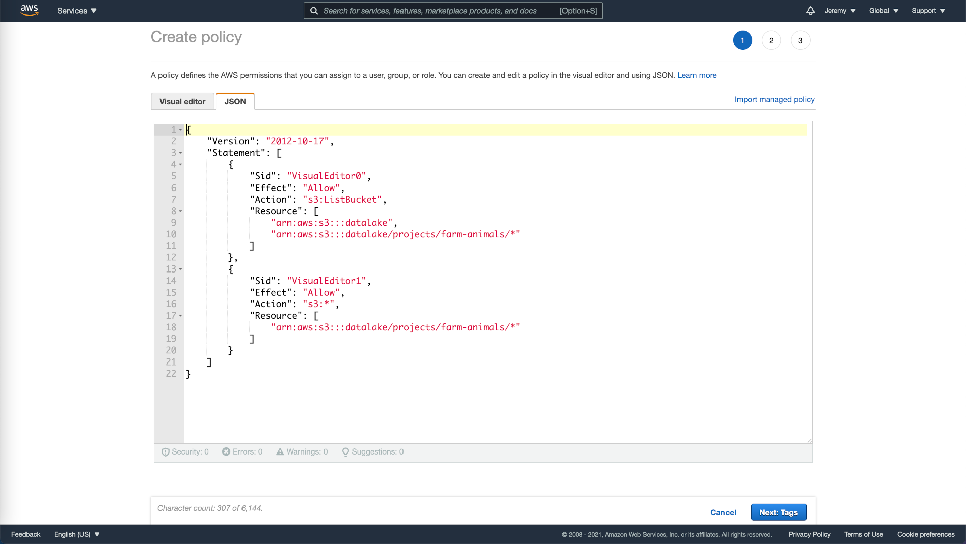Collapse the Resource fold at line 8

pyautogui.click(x=180, y=211)
